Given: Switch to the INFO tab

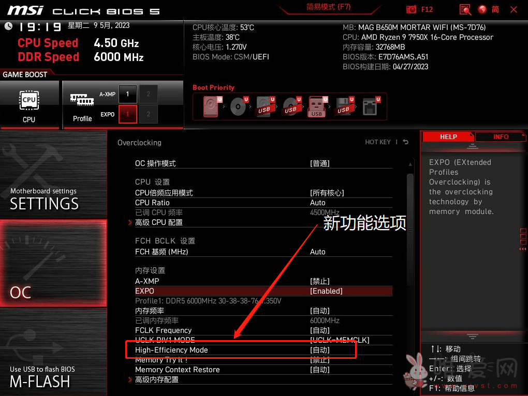Looking at the screenshot, I should pyautogui.click(x=501, y=137).
